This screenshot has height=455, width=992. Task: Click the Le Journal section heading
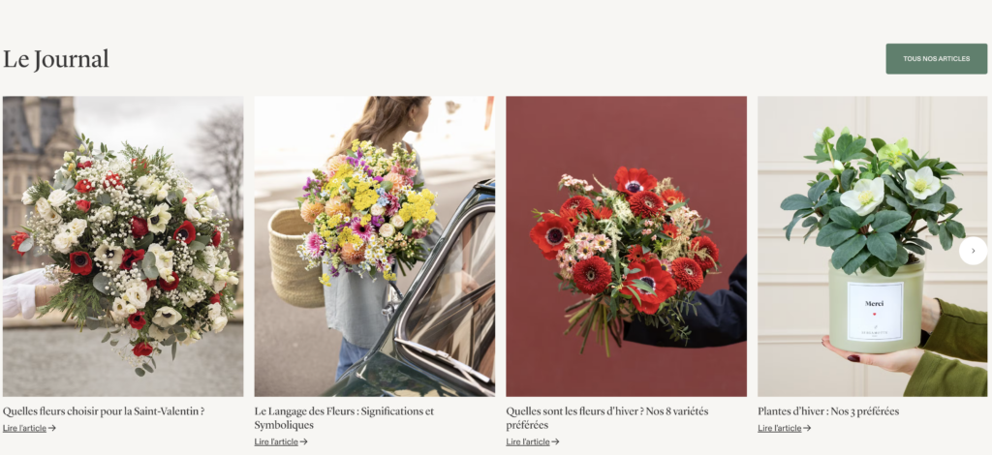(55, 59)
